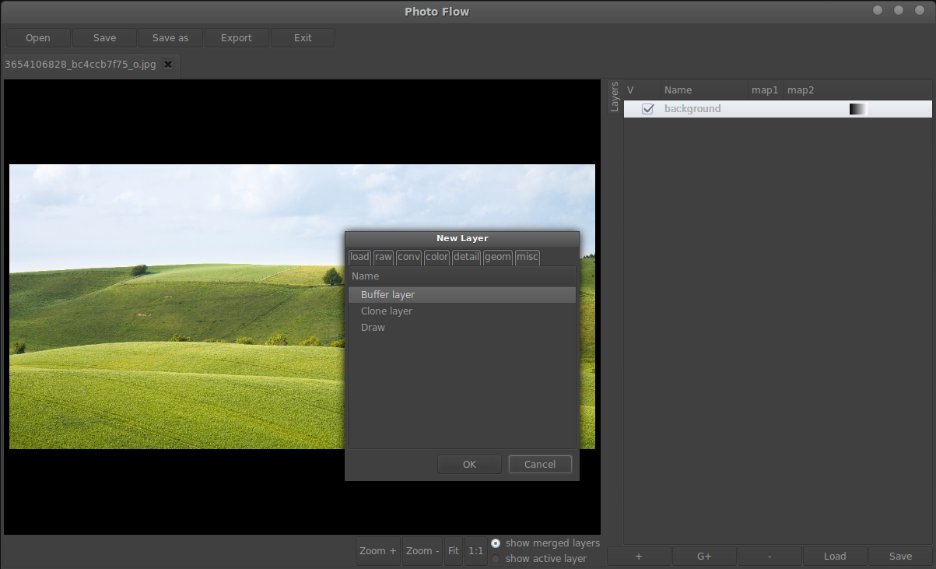Select show merged layers option
Screen dimensions: 936x569
[x=496, y=543]
